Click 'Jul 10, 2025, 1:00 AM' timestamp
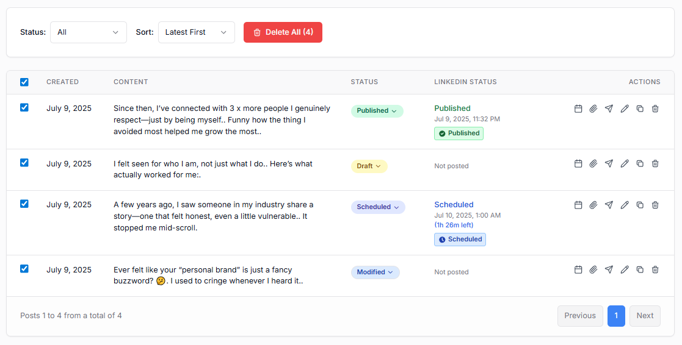The height and width of the screenshot is (345, 682). point(467,215)
